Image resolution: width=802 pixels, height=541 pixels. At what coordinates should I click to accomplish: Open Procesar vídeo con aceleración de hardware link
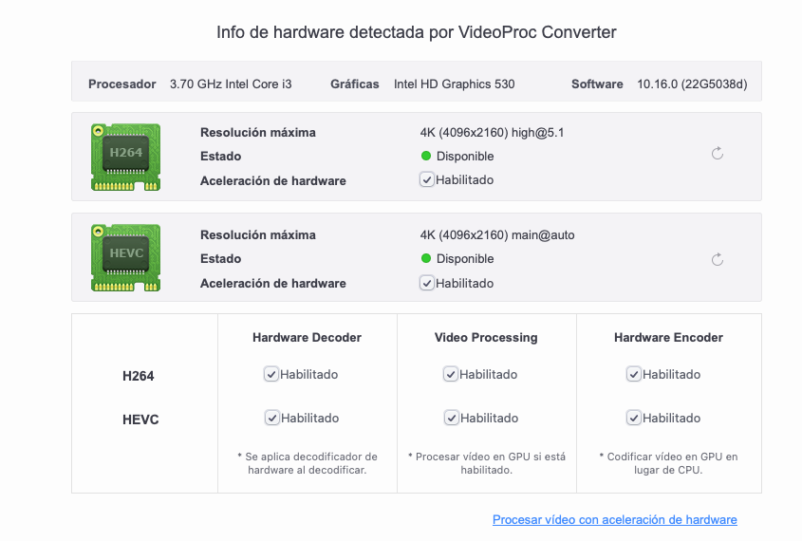[x=615, y=519]
